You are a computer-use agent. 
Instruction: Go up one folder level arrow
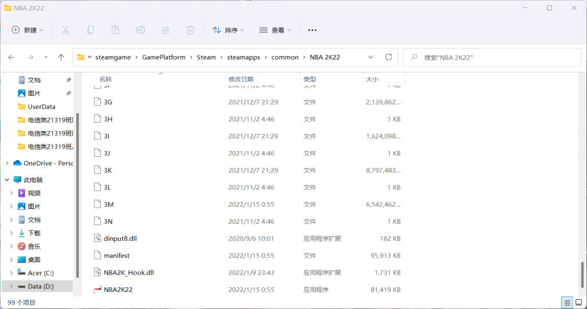(x=61, y=57)
